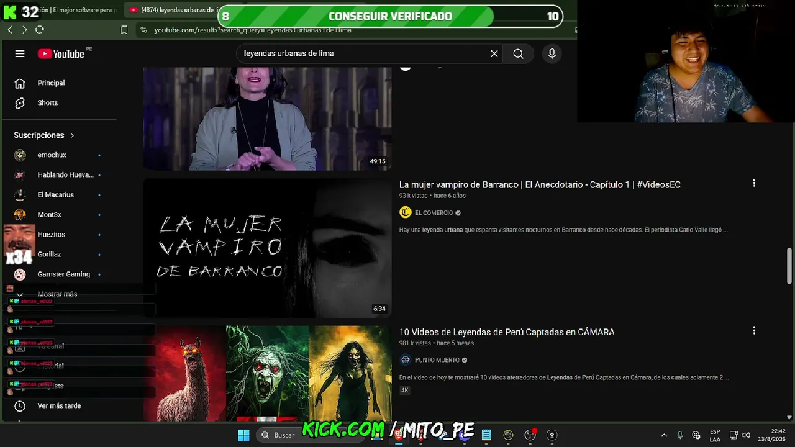This screenshot has height=447, width=795.
Task: Click the El Macarius channel avatar
Action: 20,195
